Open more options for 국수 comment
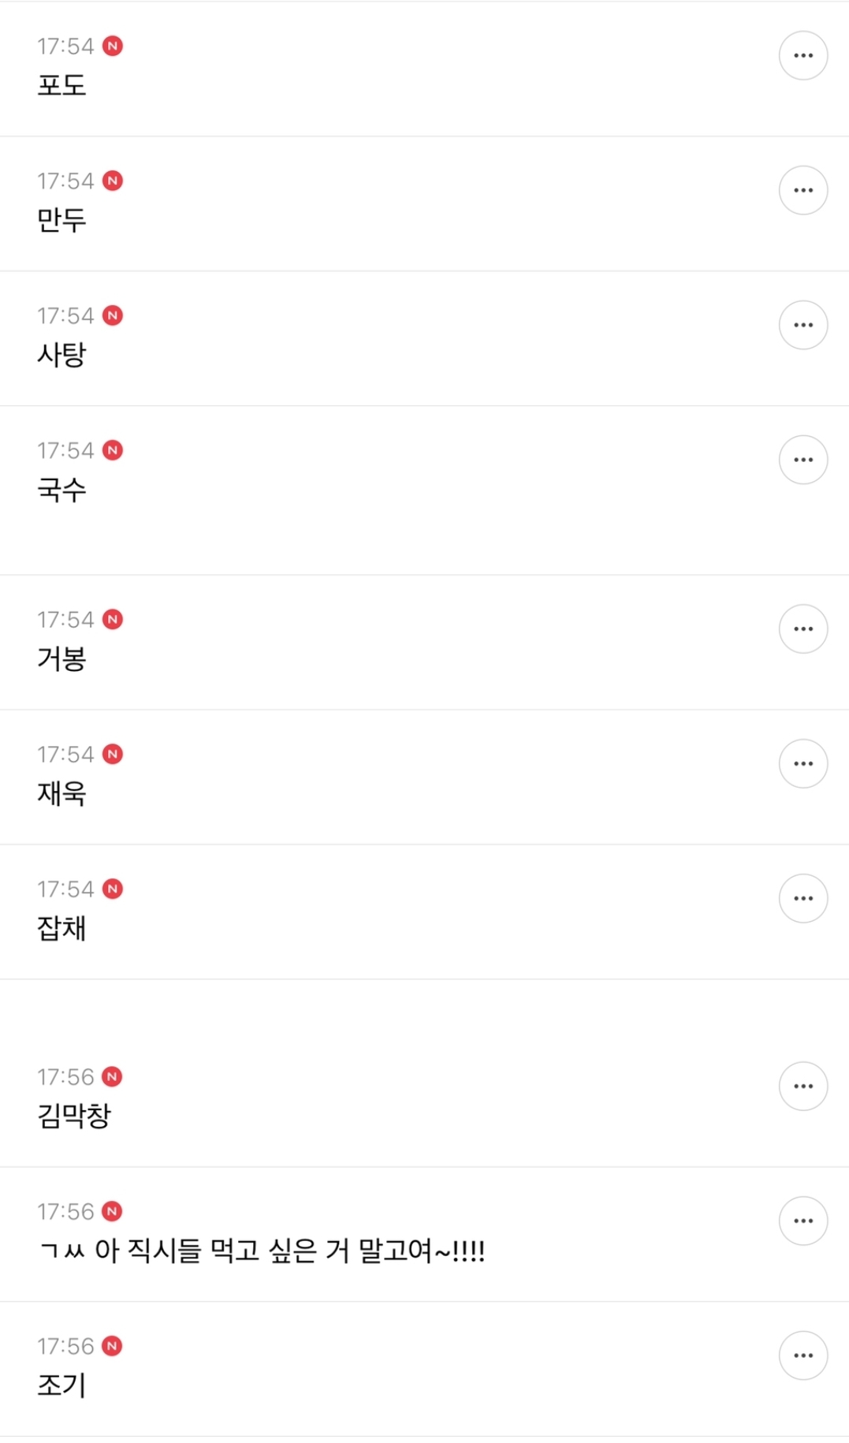This screenshot has height=1443, width=849. pos(802,460)
